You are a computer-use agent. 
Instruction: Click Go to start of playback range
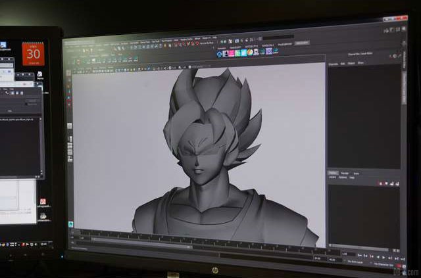[360, 256]
